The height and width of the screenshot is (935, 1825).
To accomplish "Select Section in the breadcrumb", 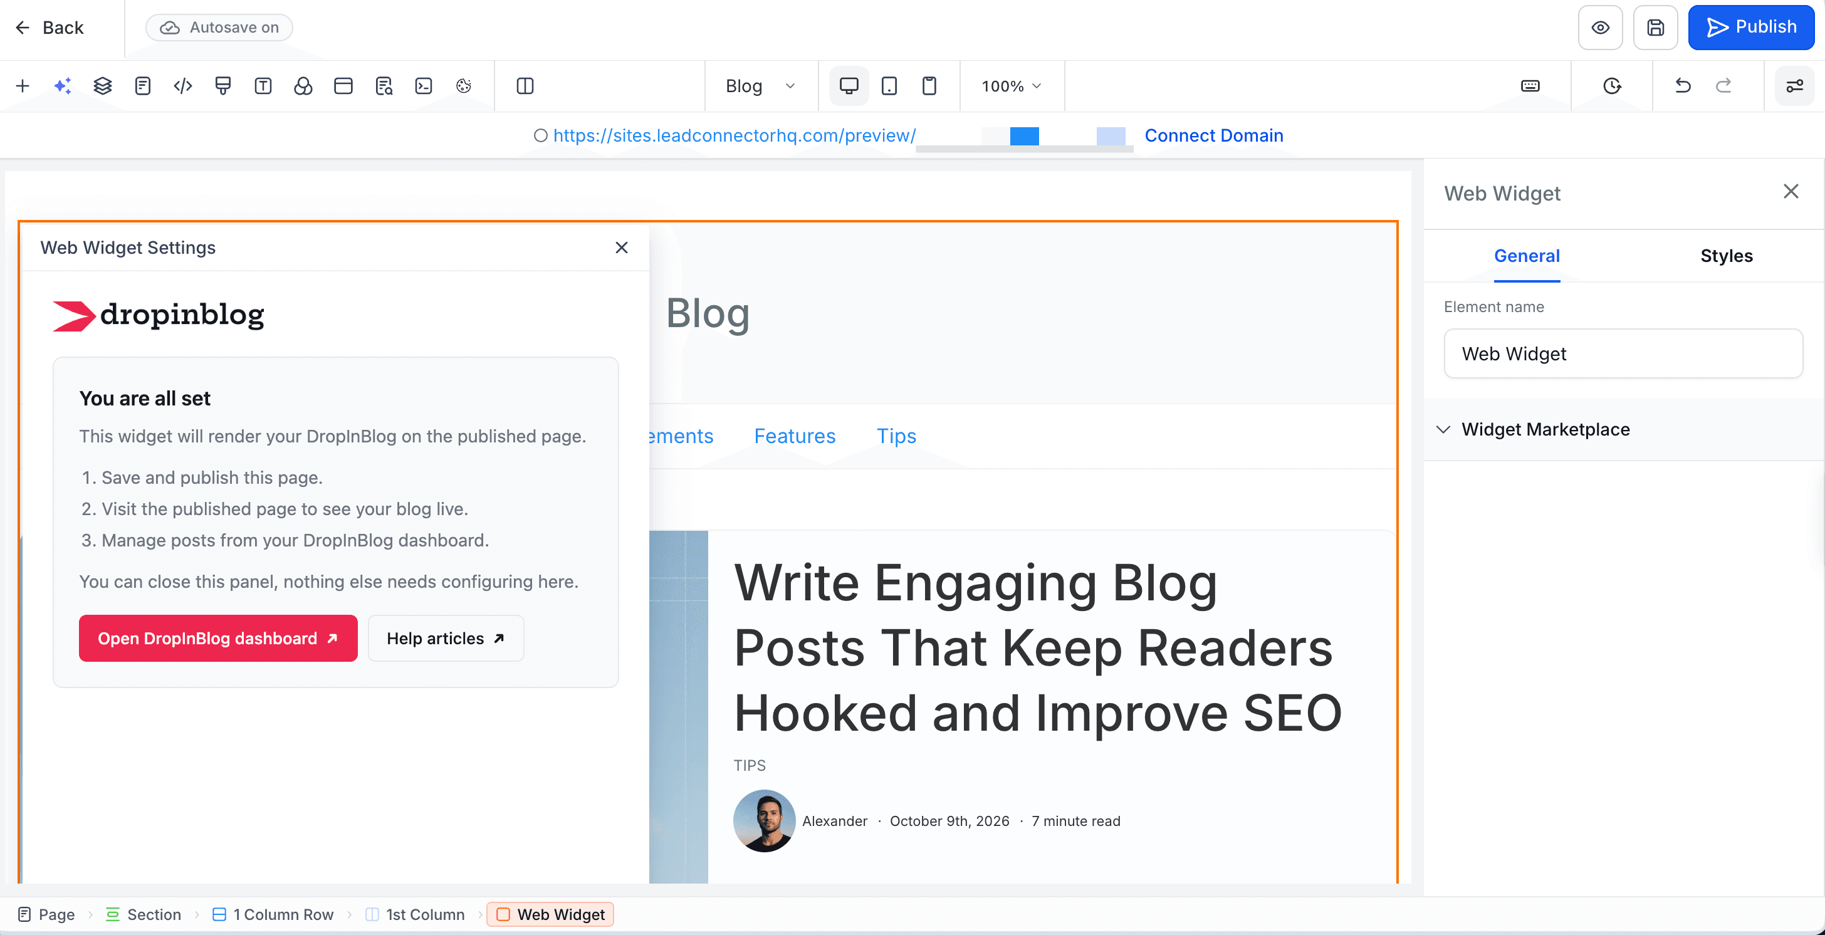I will (144, 914).
